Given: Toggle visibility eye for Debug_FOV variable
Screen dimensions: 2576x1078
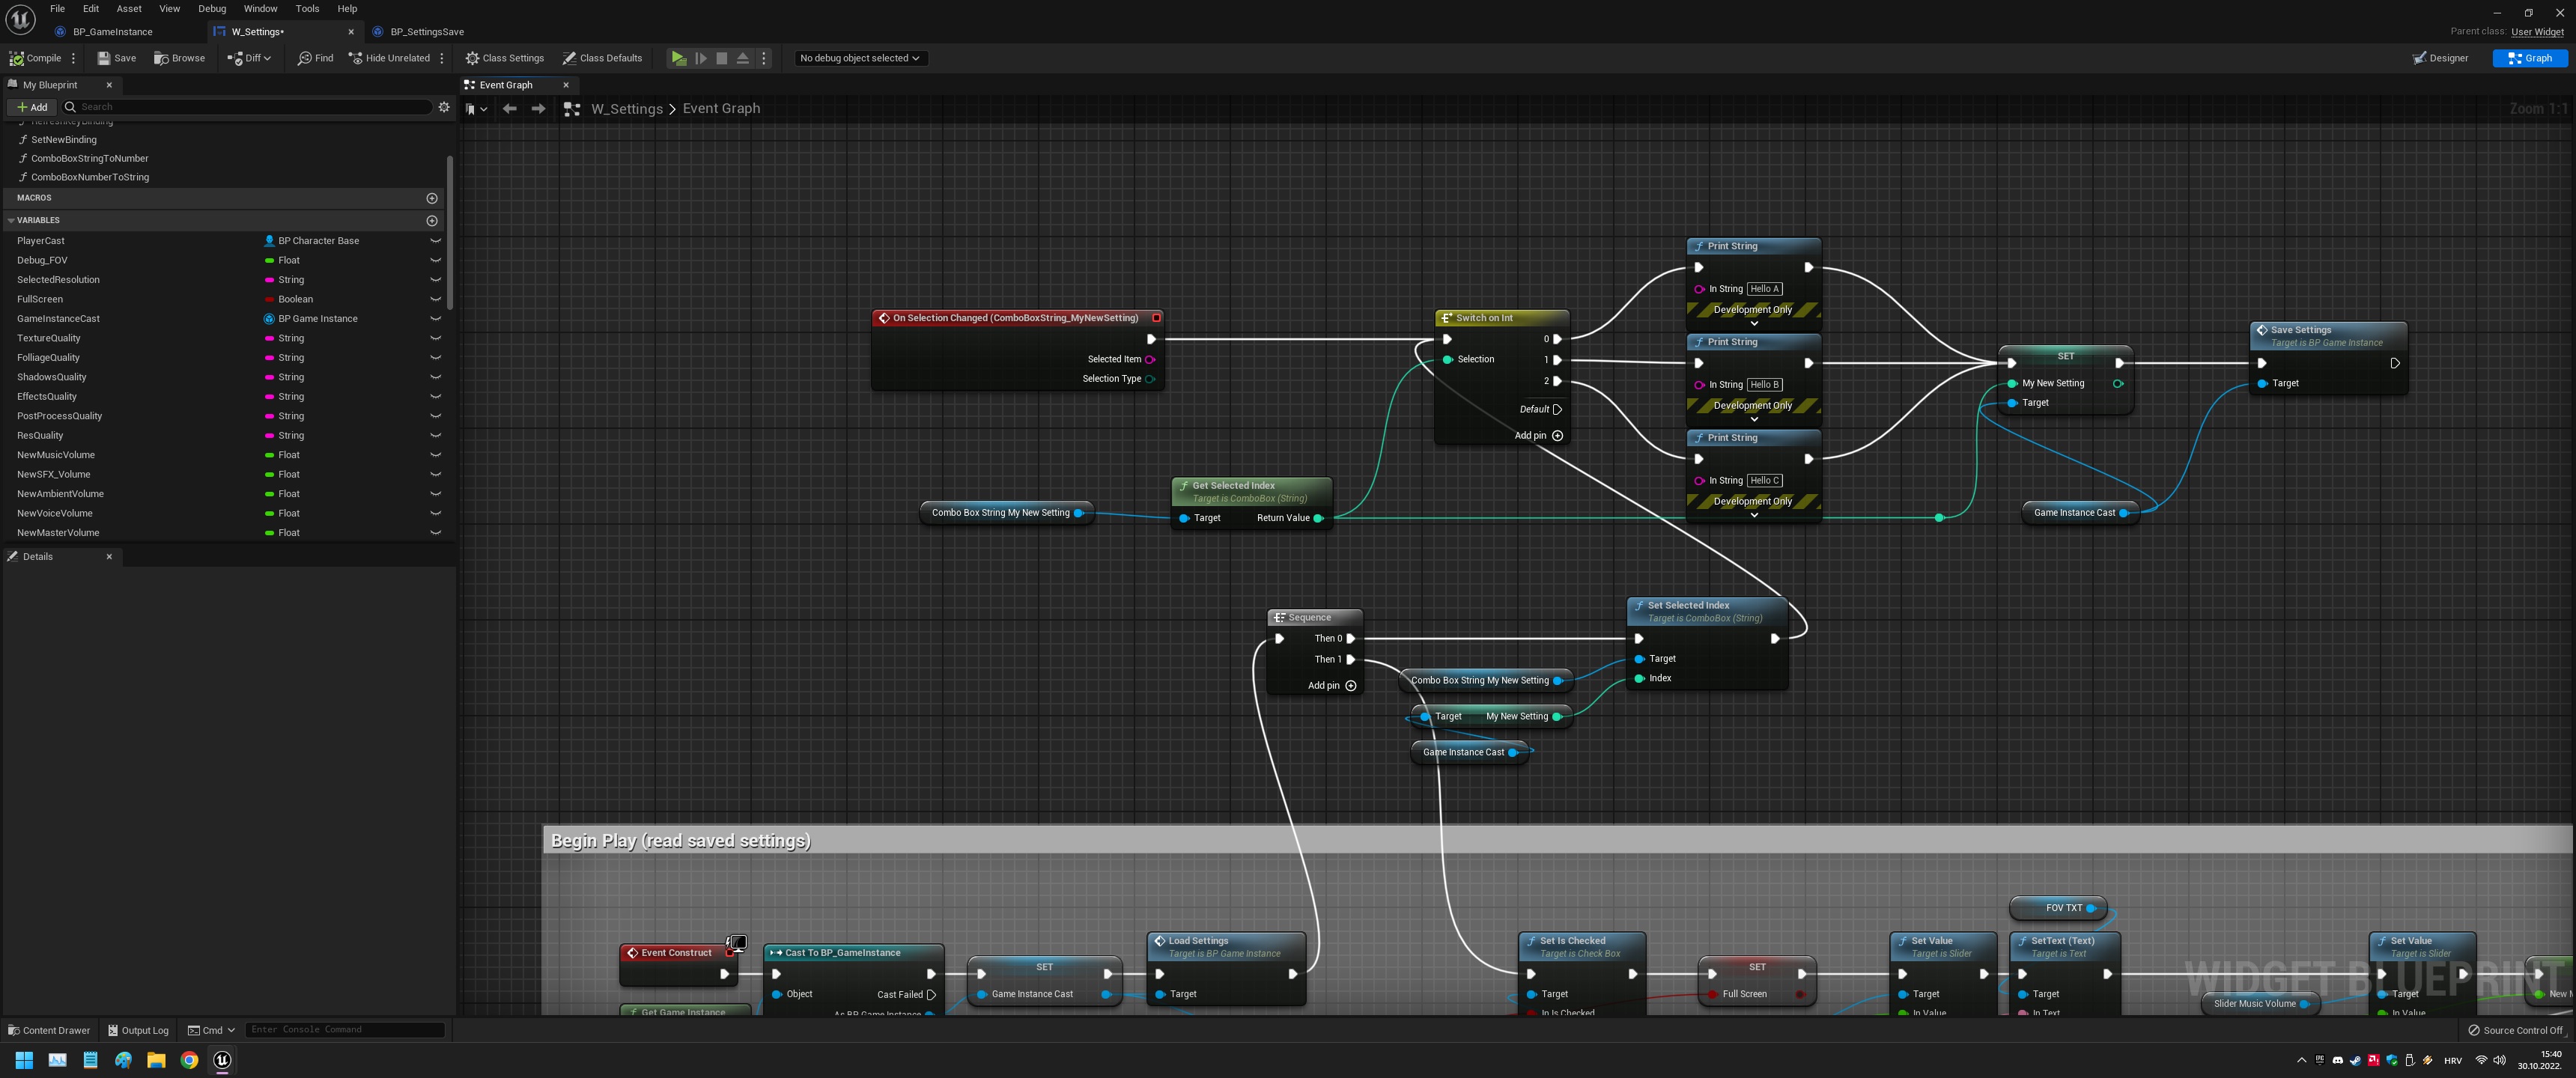Looking at the screenshot, I should (435, 260).
